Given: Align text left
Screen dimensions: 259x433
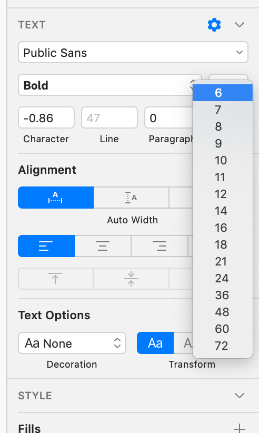Looking at the screenshot, I should coord(46,246).
